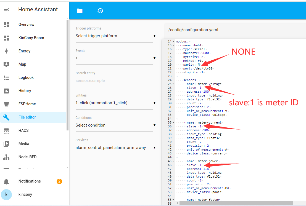Click the Energy lightning bolt icon

coord(6,51)
